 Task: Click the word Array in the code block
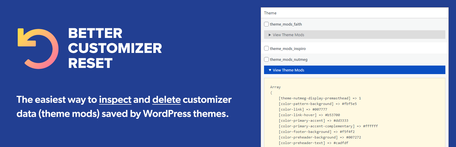pos(275,87)
